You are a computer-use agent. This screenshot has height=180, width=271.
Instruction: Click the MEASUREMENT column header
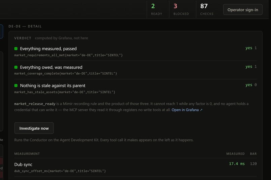[27, 154]
